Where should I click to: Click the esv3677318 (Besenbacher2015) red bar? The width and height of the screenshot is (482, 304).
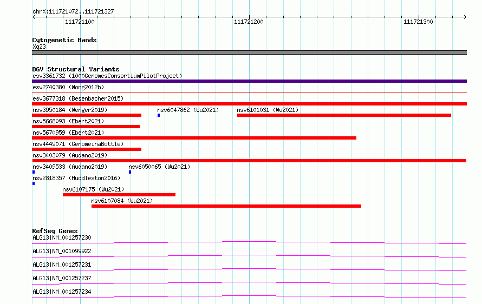[249, 104]
